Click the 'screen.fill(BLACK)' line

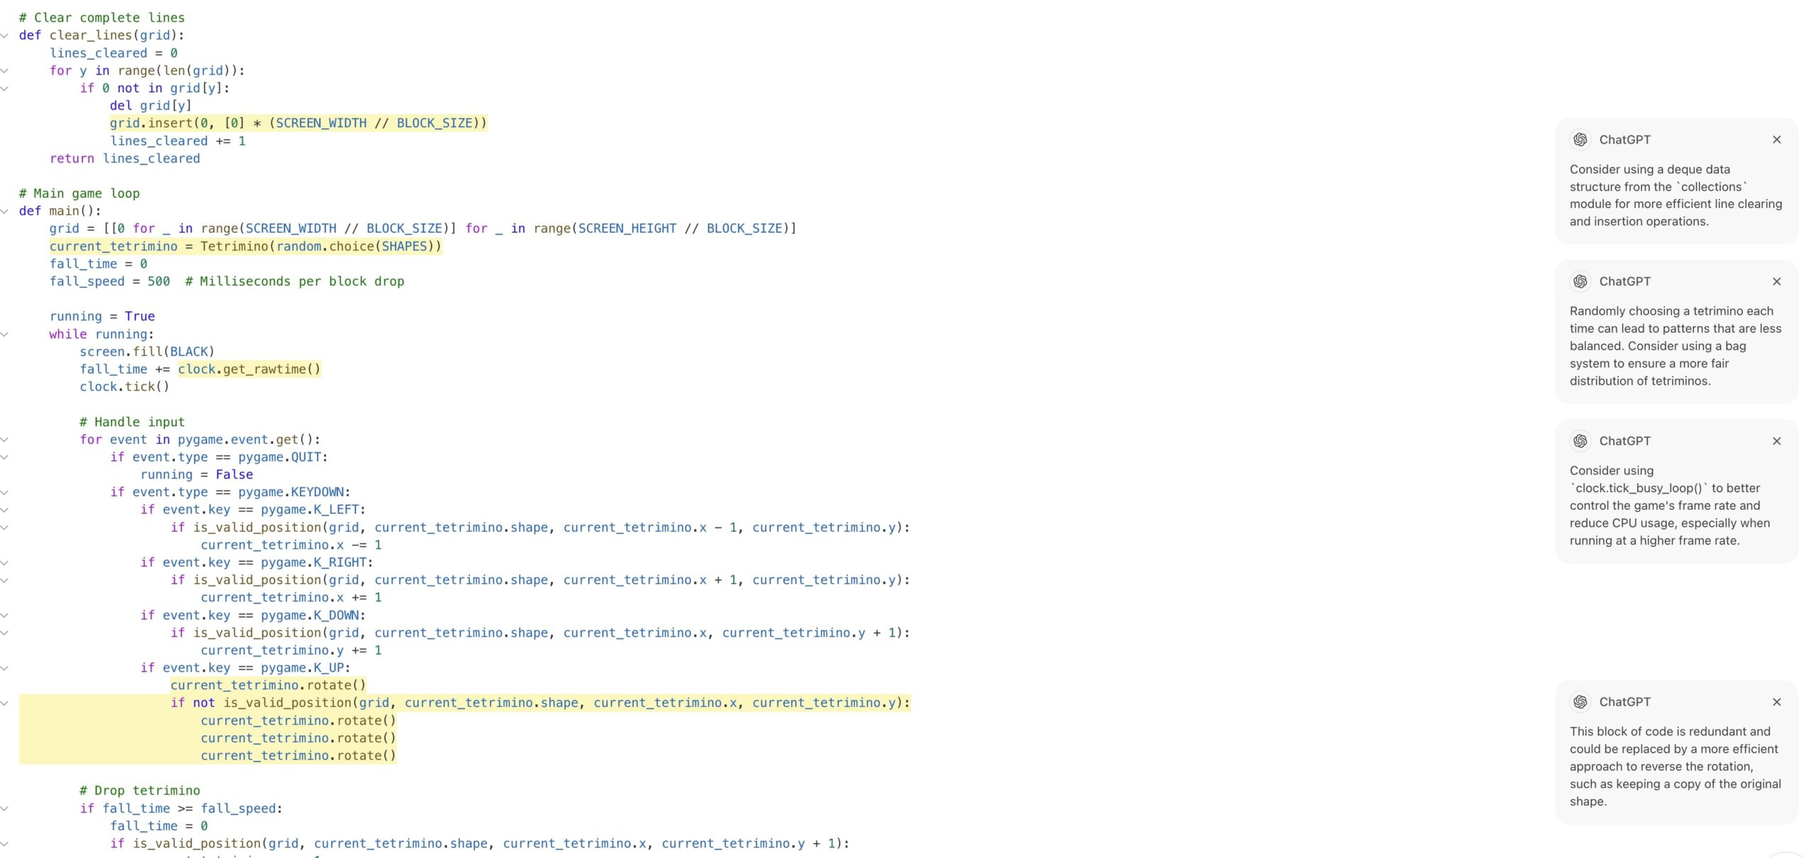(x=147, y=352)
